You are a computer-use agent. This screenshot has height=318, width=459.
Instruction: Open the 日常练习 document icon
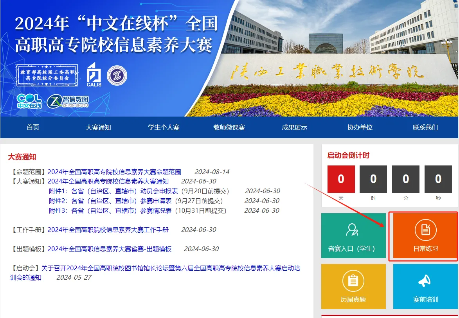pyautogui.click(x=425, y=230)
